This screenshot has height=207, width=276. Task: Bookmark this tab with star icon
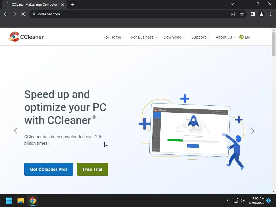click(x=242, y=14)
